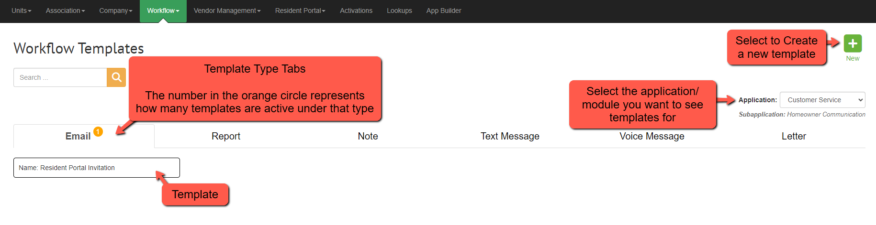Open the Workflow menu in navbar

click(163, 11)
